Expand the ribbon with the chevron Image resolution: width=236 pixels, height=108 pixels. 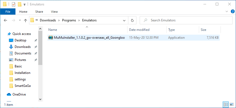227,11
